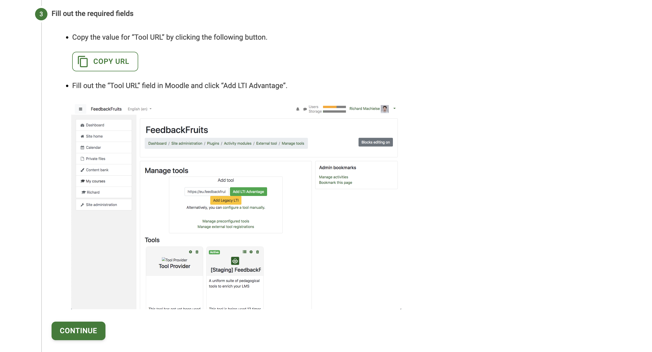Click the FeedbackFruits brand name in header

106,109
